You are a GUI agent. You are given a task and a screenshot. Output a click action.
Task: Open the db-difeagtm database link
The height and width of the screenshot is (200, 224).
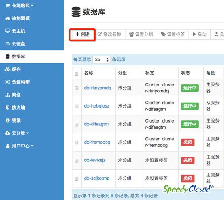[x=96, y=124]
